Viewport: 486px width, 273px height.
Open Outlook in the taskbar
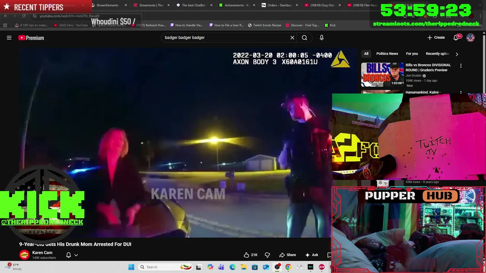pos(266,267)
